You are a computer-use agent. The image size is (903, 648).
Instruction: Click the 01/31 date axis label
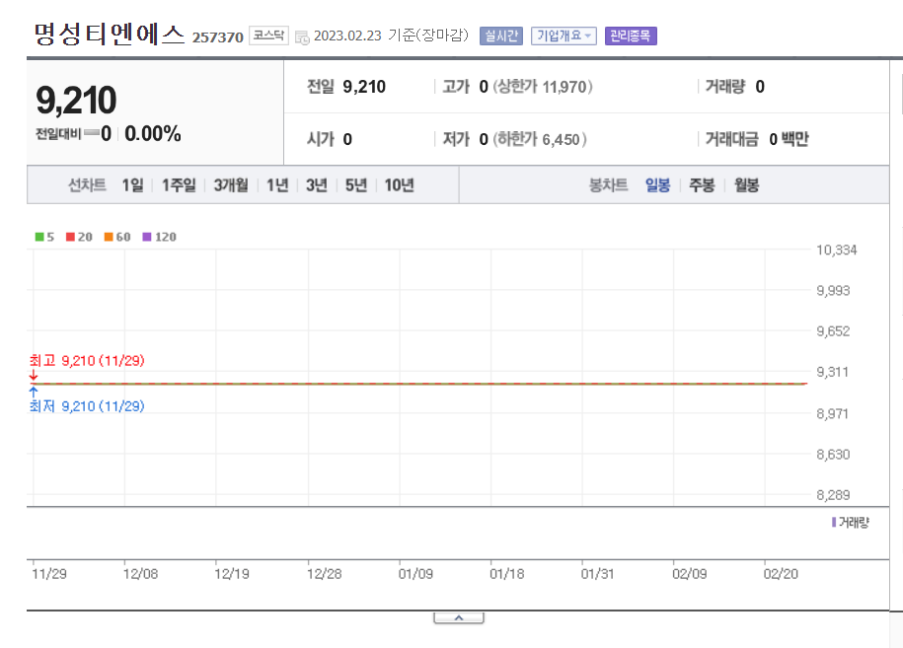(x=597, y=574)
